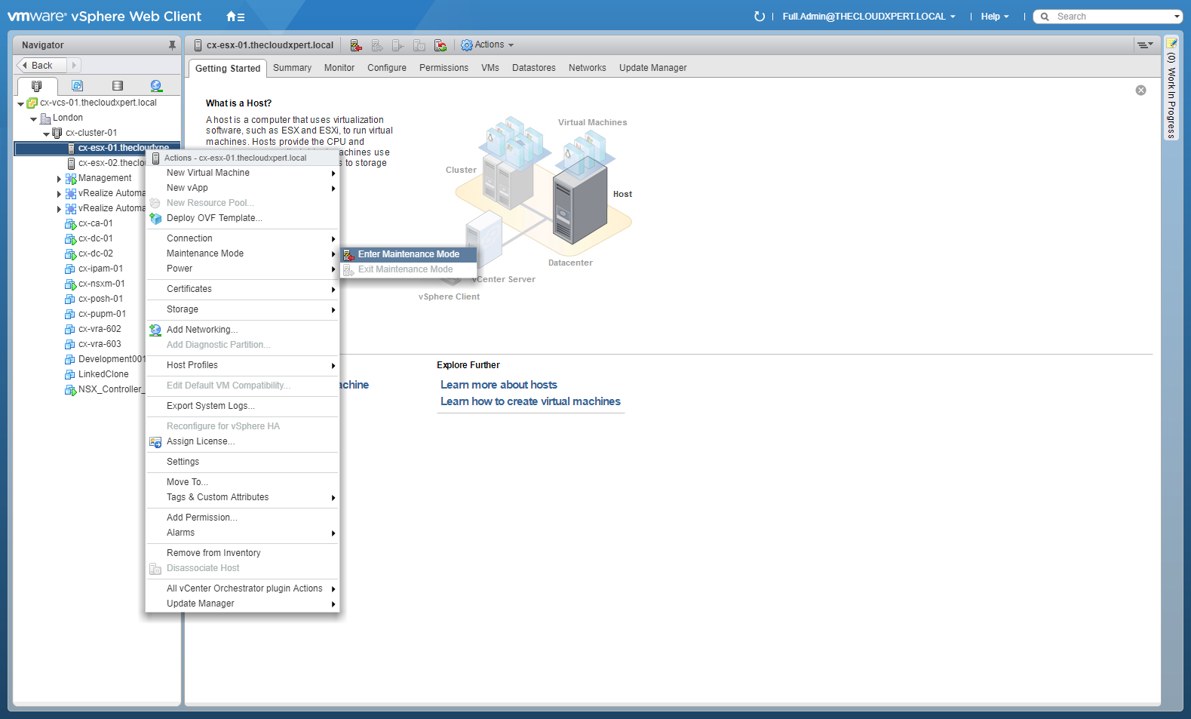Select cx-vra-602 VM in the tree
The width and height of the screenshot is (1191, 719).
(x=100, y=329)
